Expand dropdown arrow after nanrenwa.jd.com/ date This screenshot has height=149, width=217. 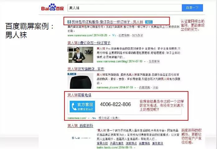tap(135, 87)
